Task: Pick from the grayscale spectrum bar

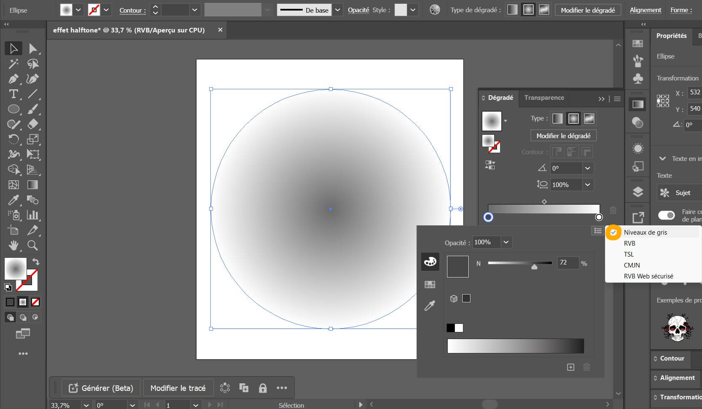Action: 516,346
